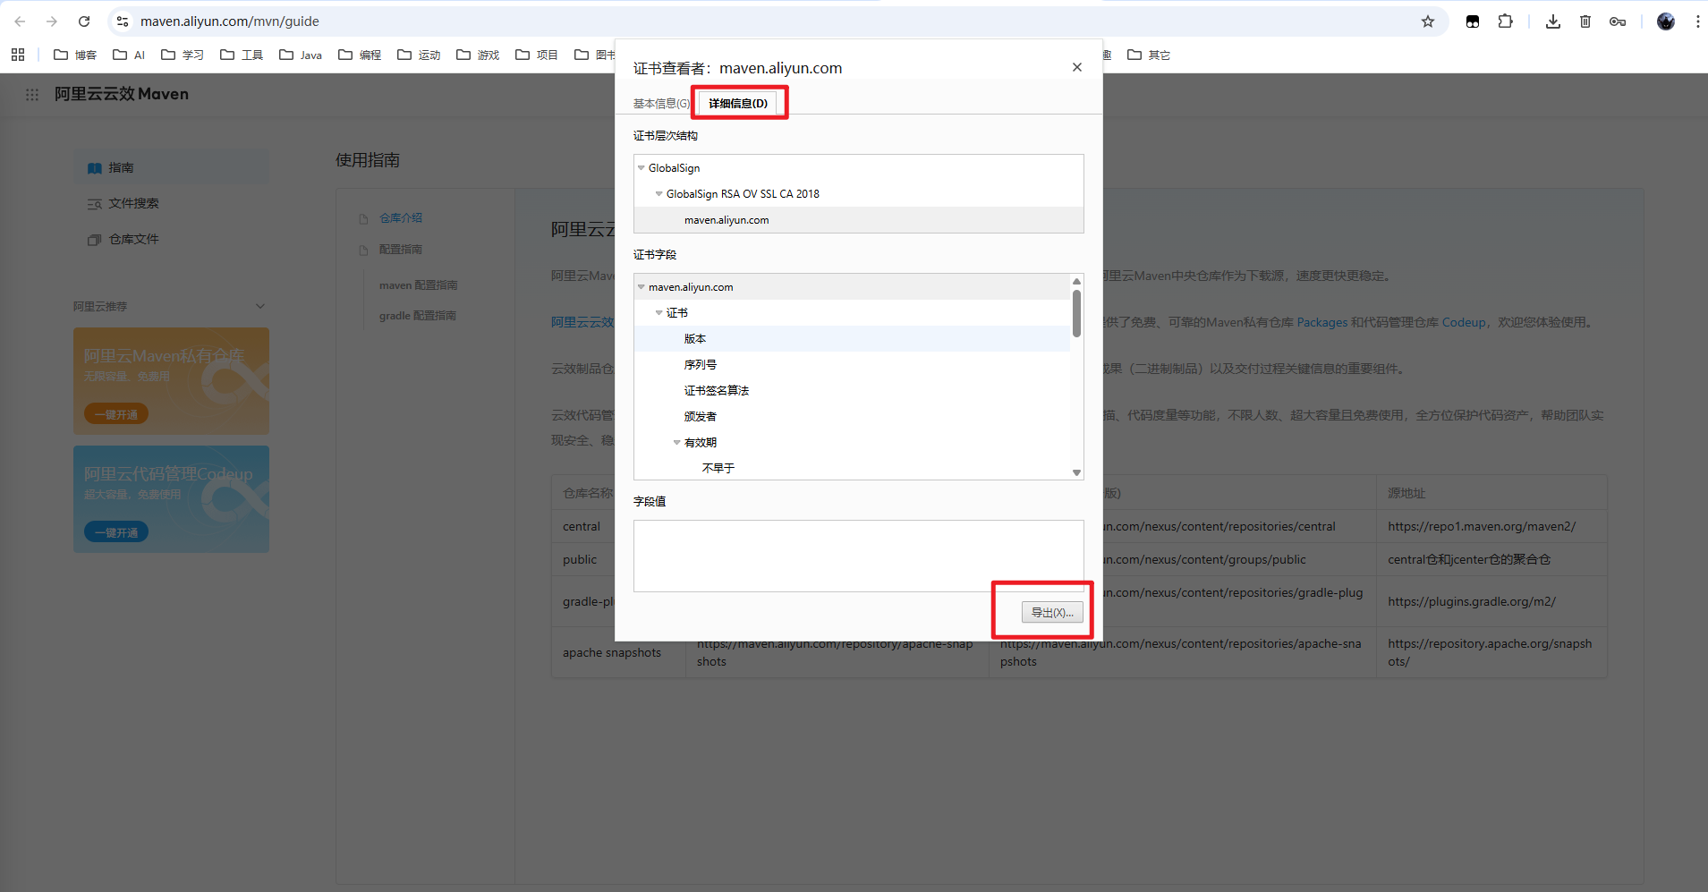
Task: Click the certificate fields scrollbar down arrow
Action: (1076, 472)
